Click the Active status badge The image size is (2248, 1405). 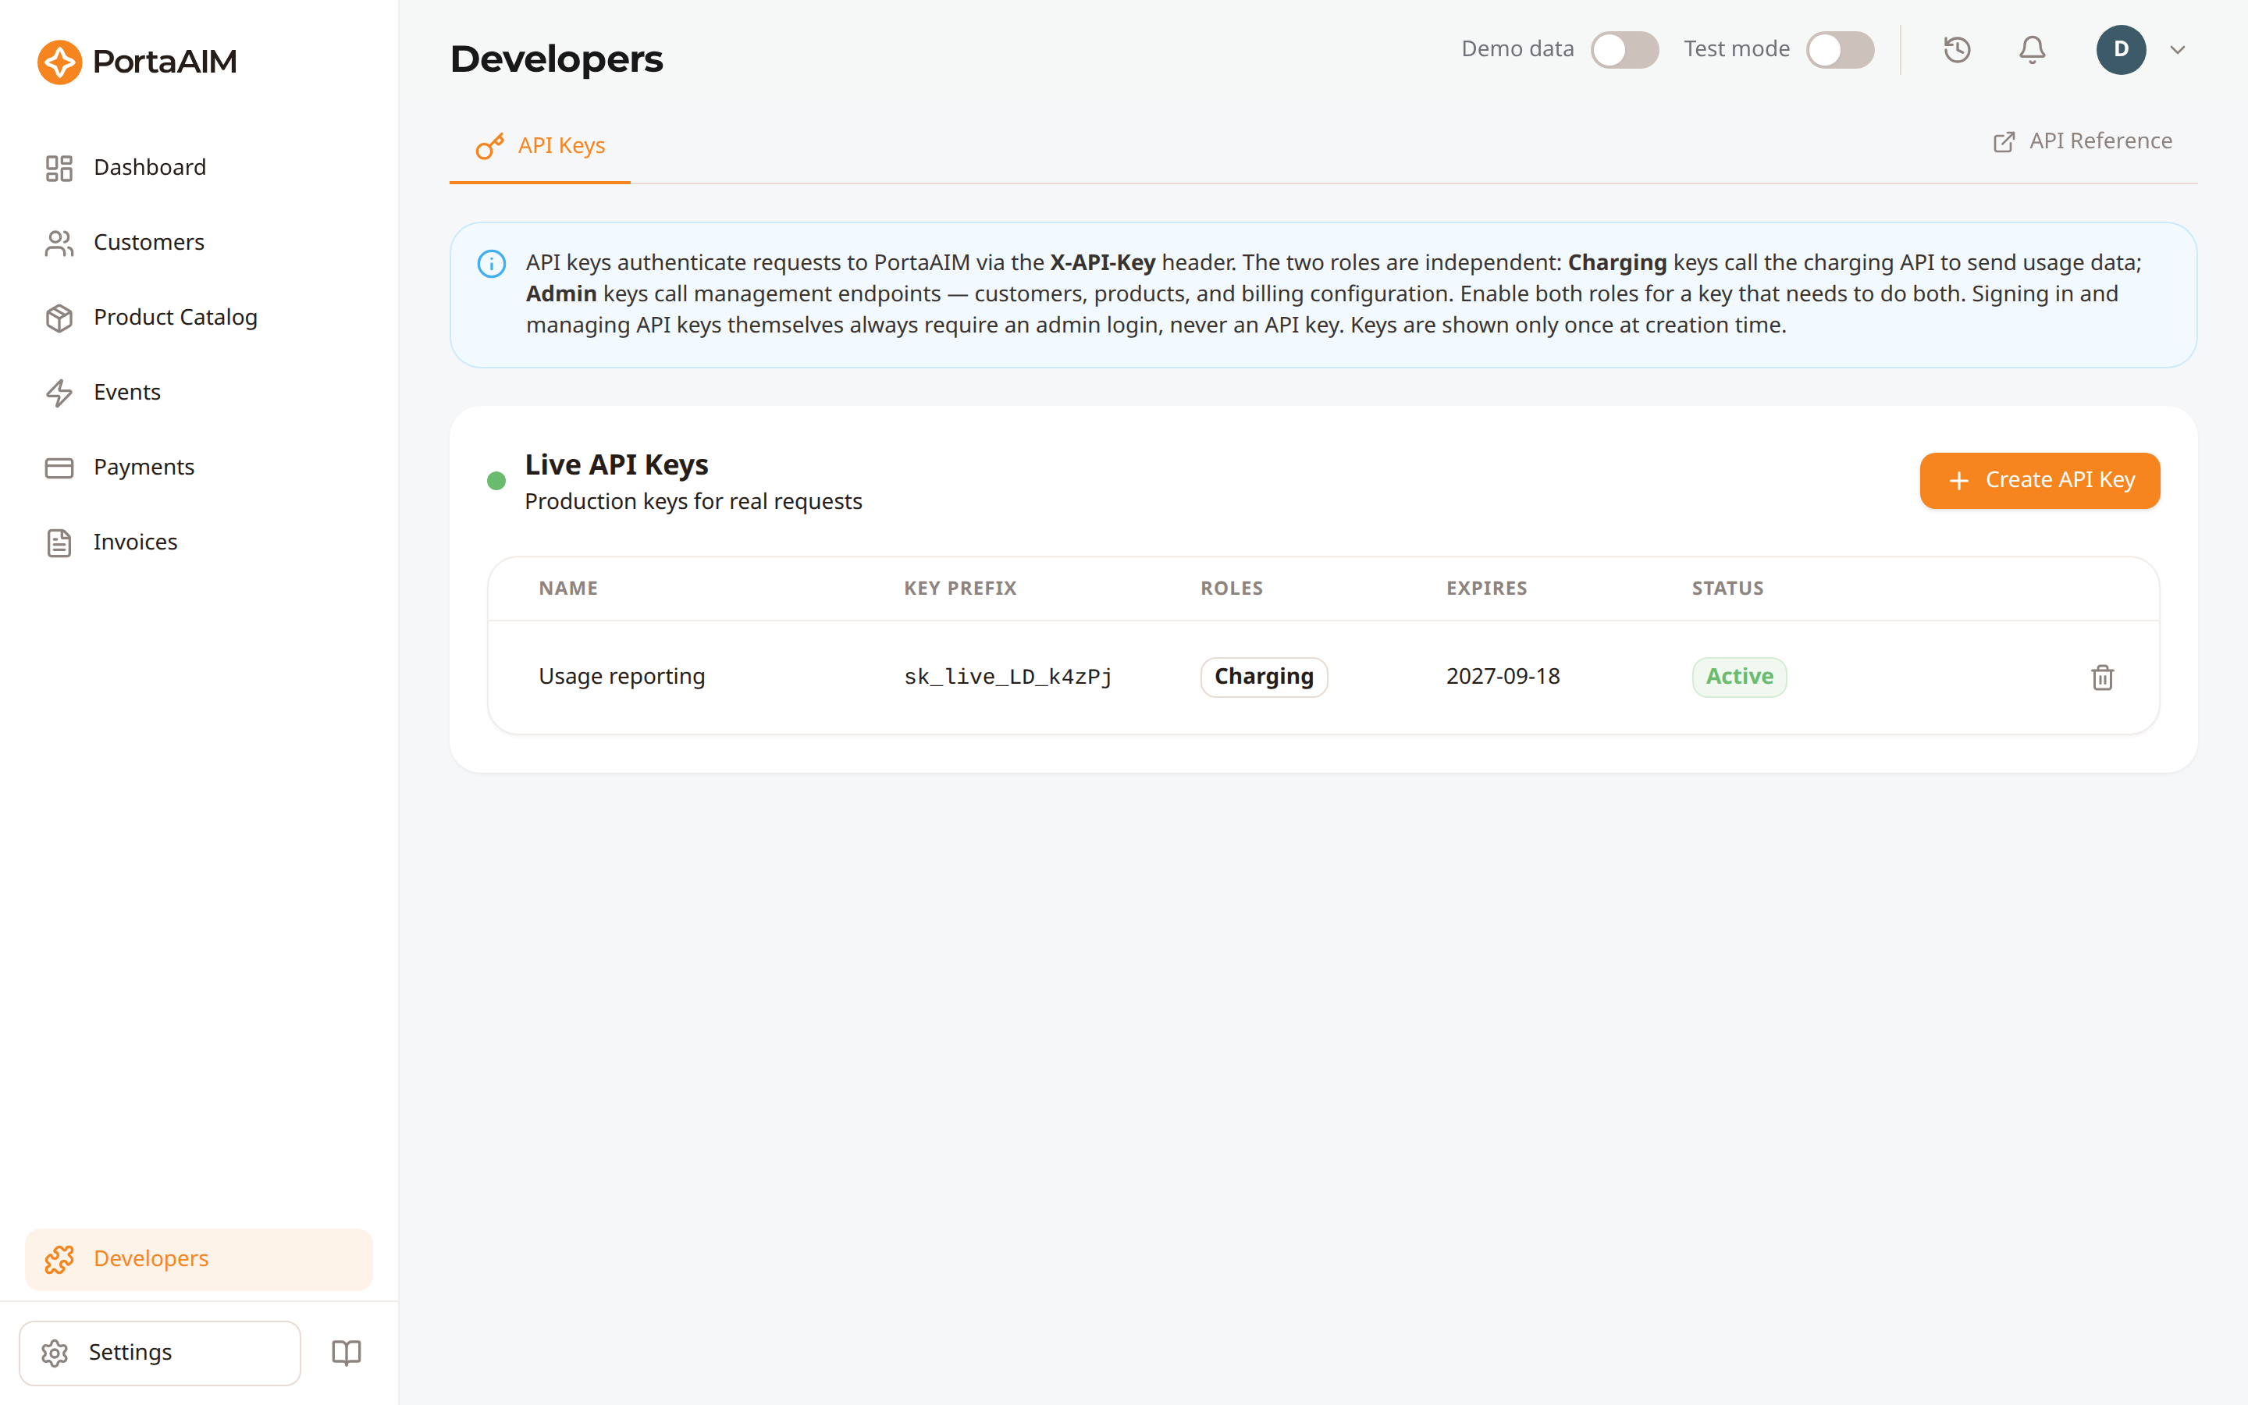[1739, 677]
